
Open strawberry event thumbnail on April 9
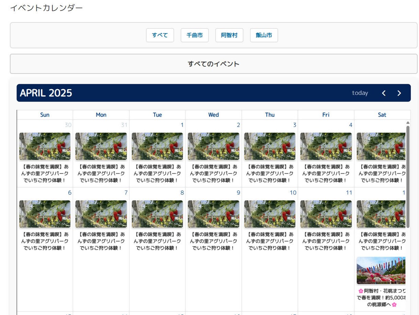pos(214,214)
